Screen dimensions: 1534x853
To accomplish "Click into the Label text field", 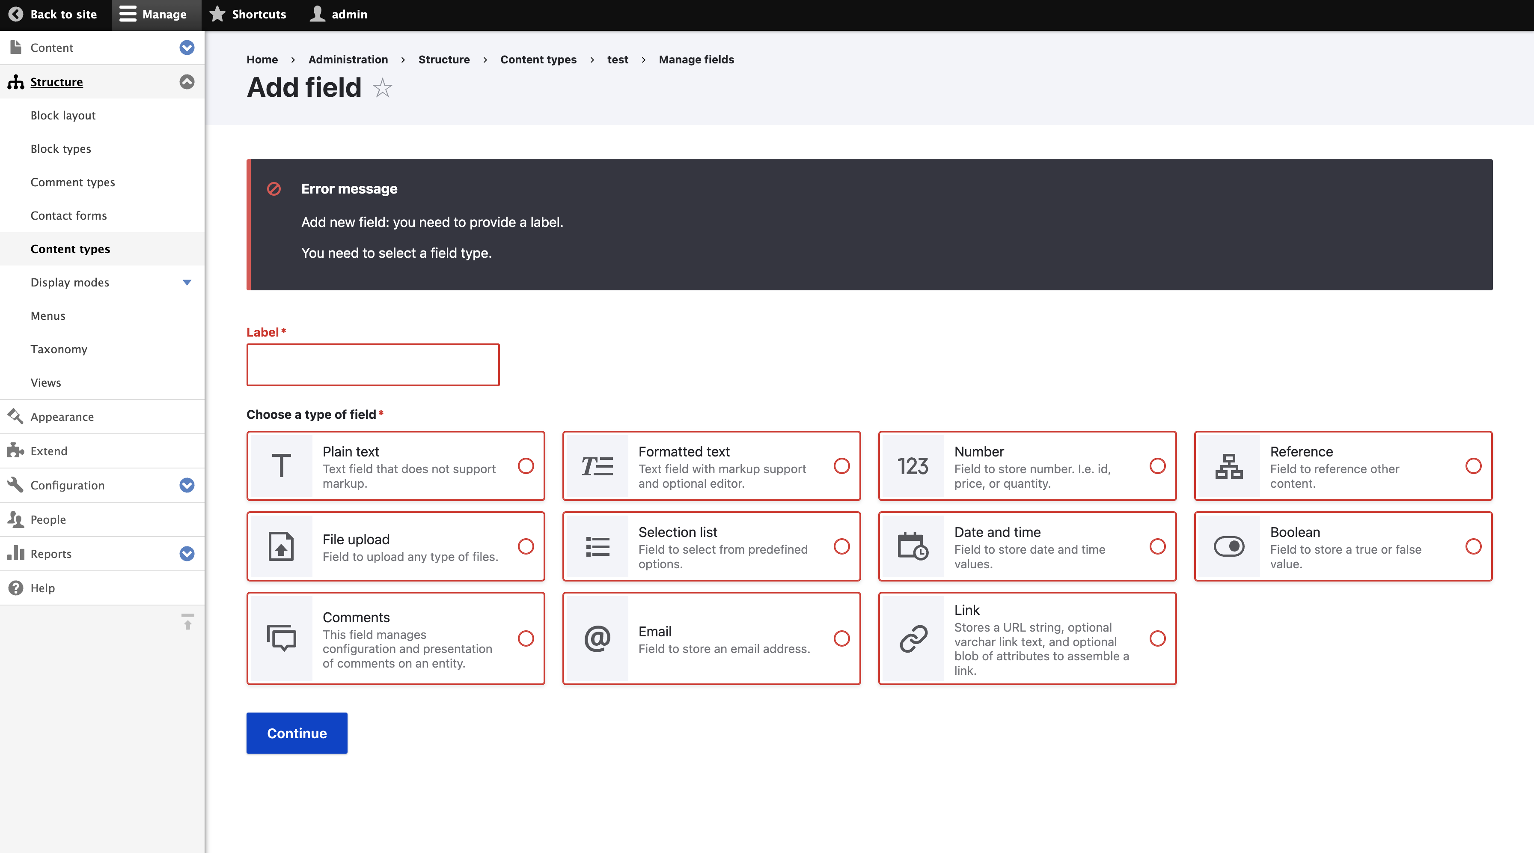I will tap(373, 364).
